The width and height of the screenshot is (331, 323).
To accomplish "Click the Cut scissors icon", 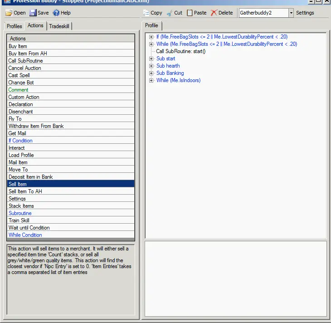I will click(x=169, y=13).
